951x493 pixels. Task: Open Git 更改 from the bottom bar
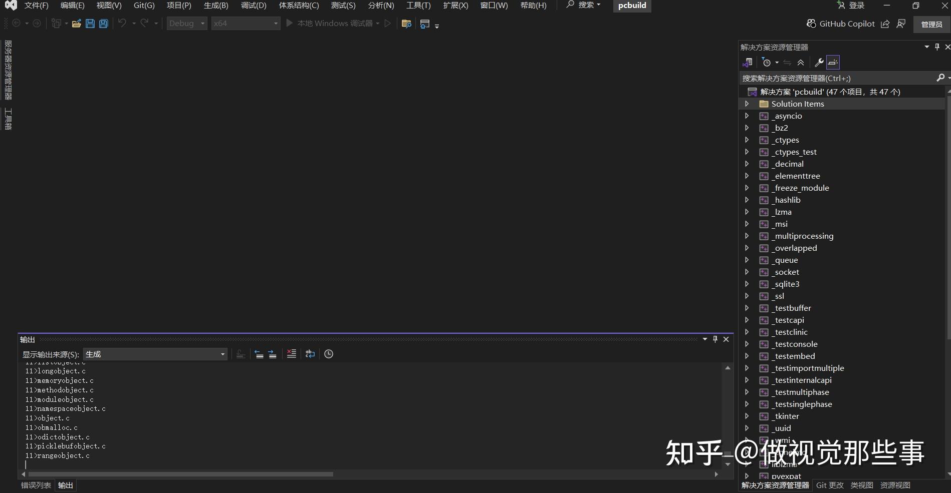tap(829, 485)
